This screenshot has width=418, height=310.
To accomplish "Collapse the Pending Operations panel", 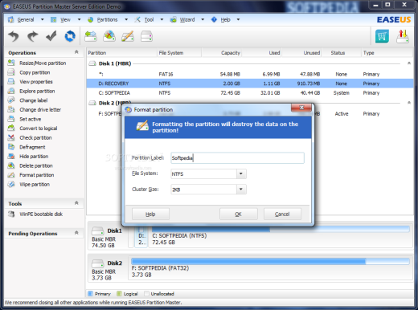I will (76, 233).
